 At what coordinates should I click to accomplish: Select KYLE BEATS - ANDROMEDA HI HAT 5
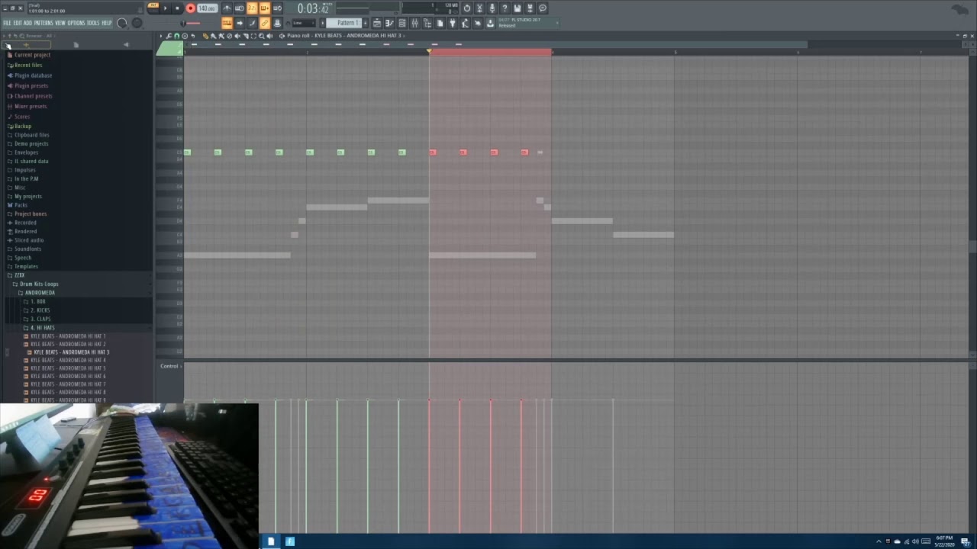(67, 368)
